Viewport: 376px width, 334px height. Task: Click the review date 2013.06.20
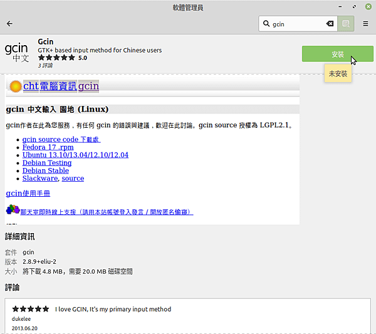tap(24, 328)
